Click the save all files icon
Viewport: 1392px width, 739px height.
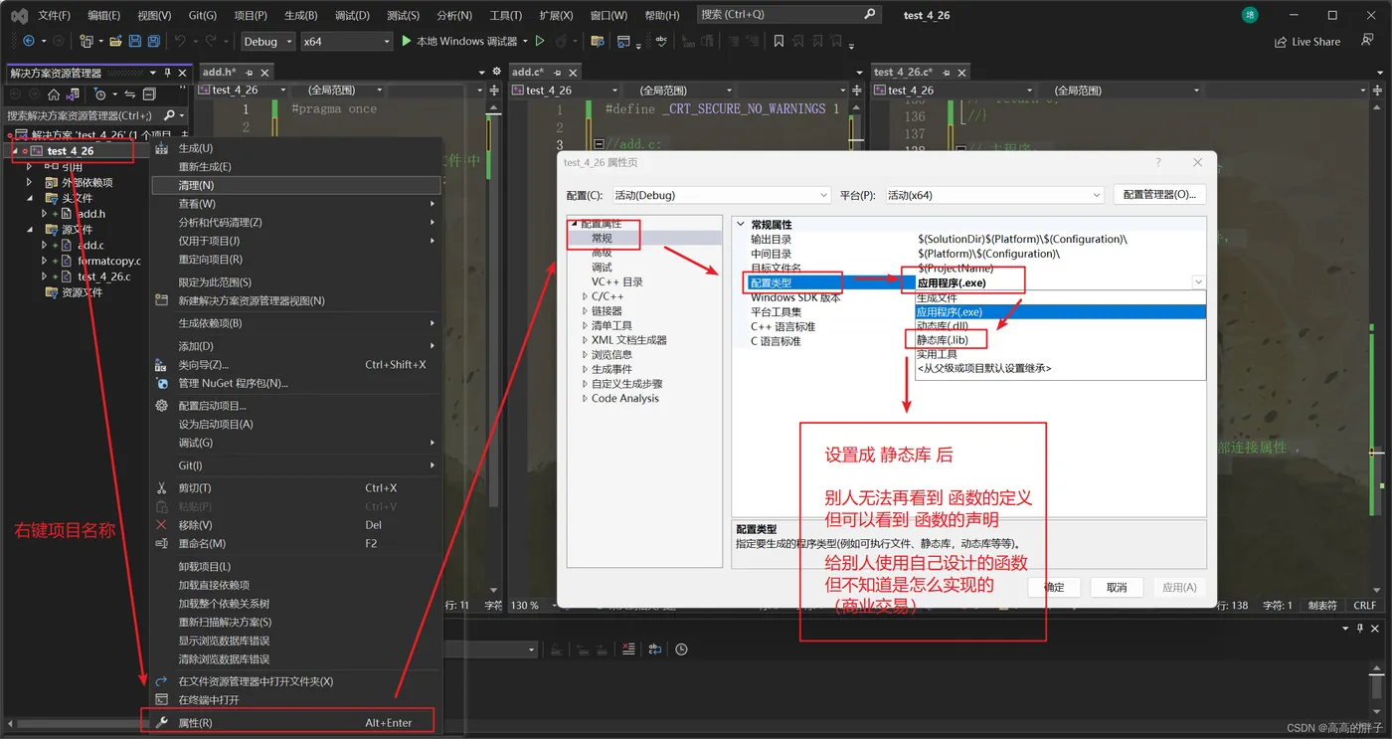point(153,42)
